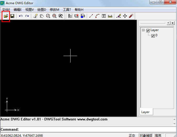
Task: Select the redraw pencil tool
Action: coord(35,16)
